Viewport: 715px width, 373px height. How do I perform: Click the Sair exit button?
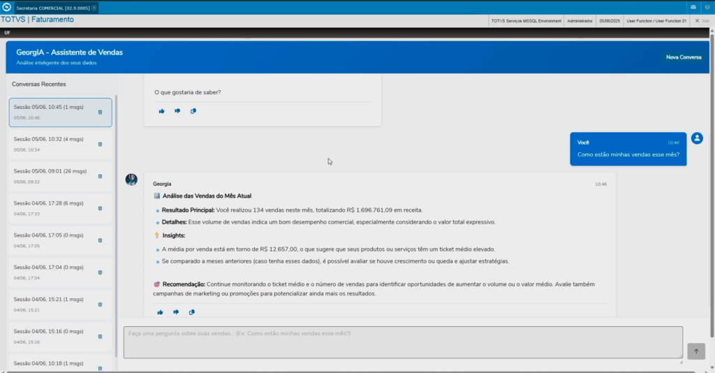(x=702, y=21)
